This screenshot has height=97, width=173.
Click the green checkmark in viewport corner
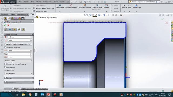[162, 19]
